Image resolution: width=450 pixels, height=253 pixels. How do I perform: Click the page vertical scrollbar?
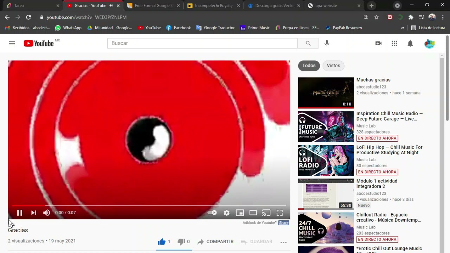pos(448,78)
